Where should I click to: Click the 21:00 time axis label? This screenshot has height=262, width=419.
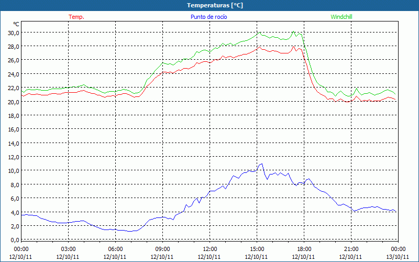pyautogui.click(x=351, y=249)
